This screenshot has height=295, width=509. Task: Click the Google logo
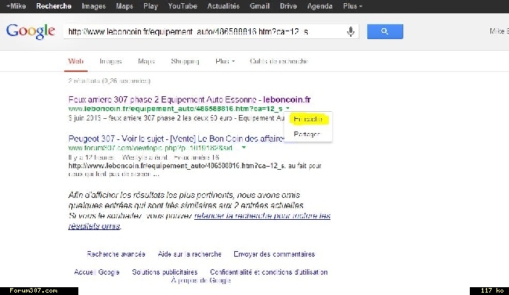(31, 31)
